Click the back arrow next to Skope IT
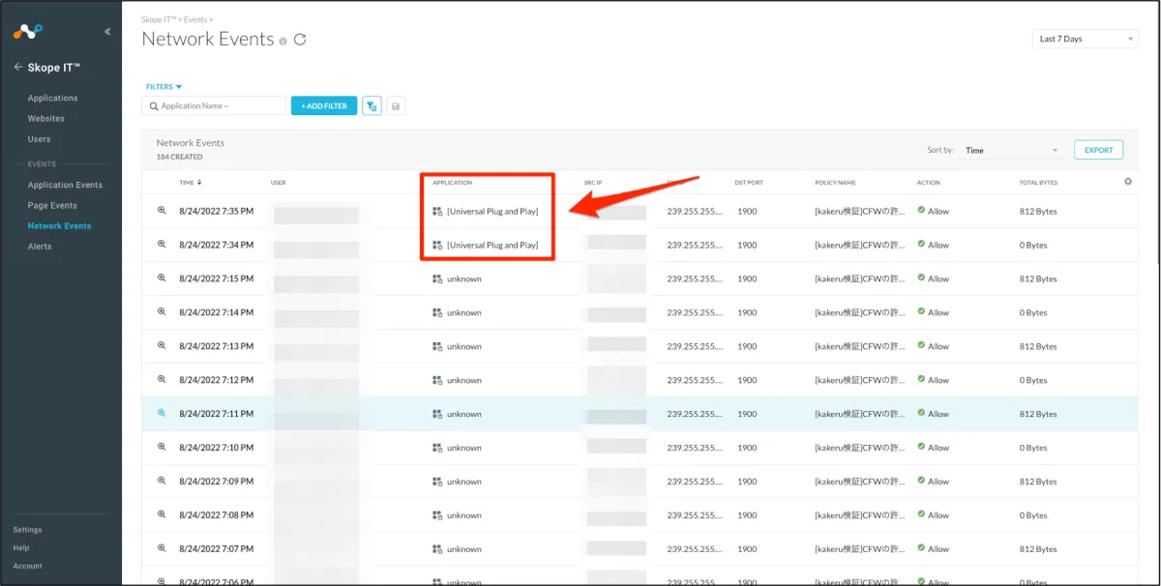 click(x=17, y=67)
